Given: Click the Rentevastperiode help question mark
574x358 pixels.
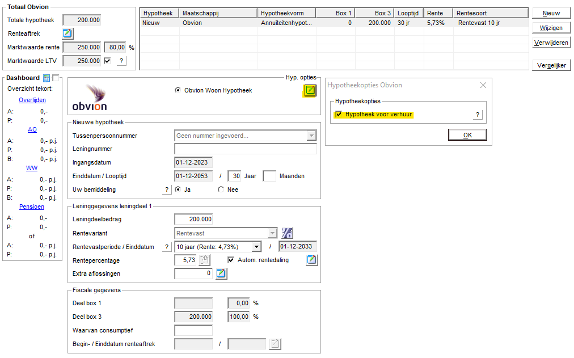Looking at the screenshot, I should click(x=167, y=247).
